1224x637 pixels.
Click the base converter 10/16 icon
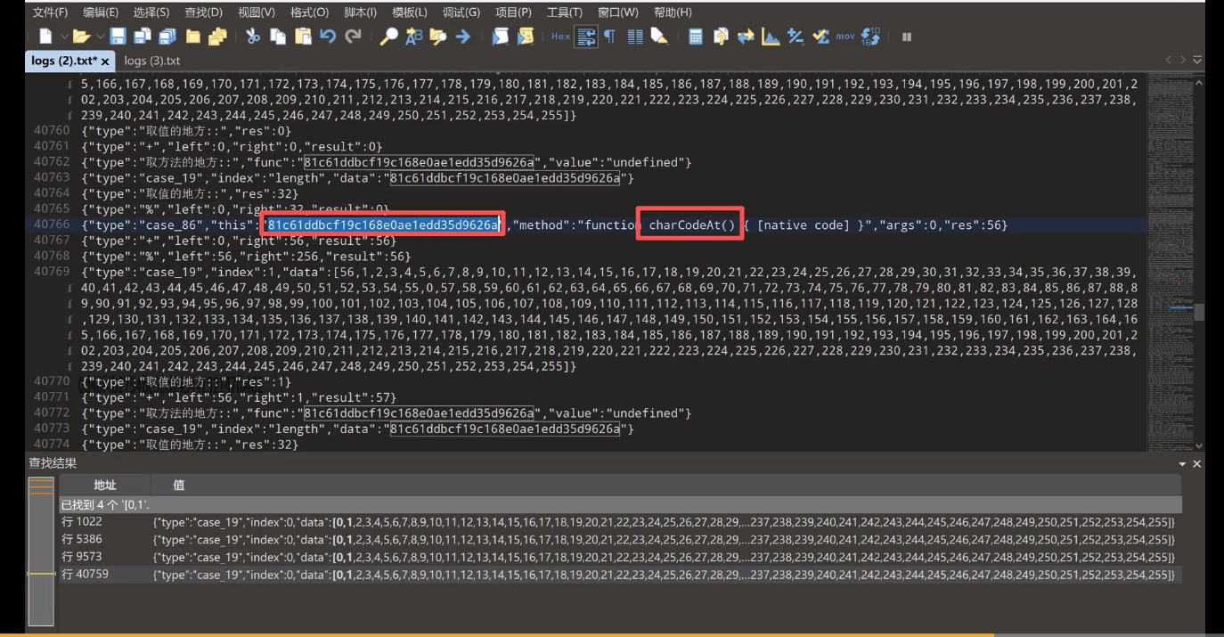click(x=870, y=37)
